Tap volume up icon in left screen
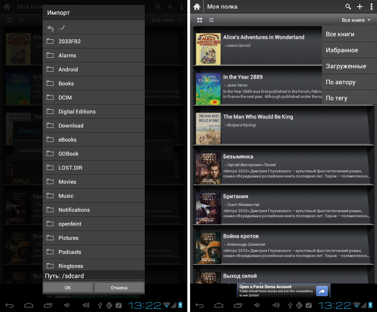Screen dimensions: 377x312 pos(85,305)
